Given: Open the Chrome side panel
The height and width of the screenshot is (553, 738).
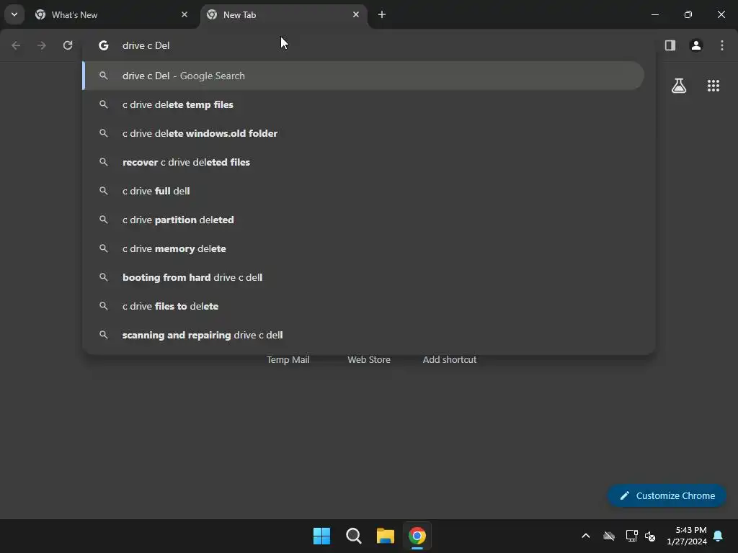Looking at the screenshot, I should click(670, 45).
